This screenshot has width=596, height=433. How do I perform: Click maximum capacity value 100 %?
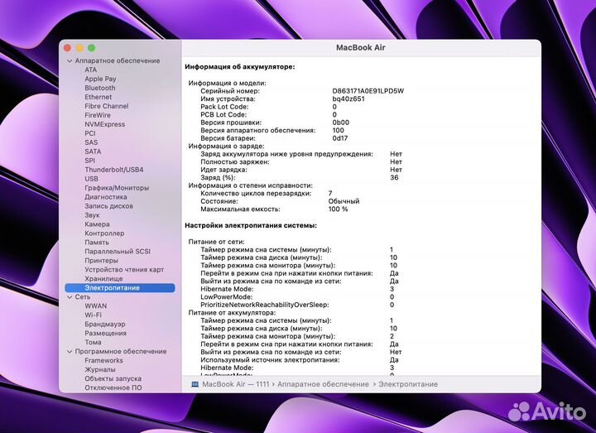338,209
